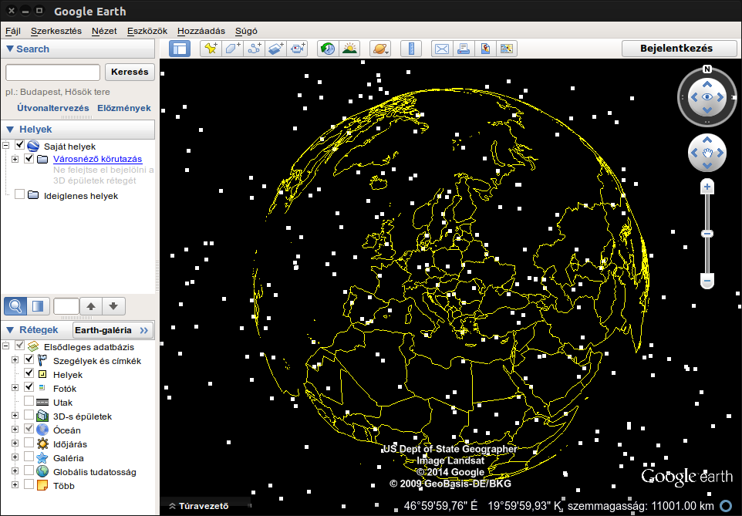742x516 pixels.
Task: Show historical imagery clock icon
Action: coord(328,49)
